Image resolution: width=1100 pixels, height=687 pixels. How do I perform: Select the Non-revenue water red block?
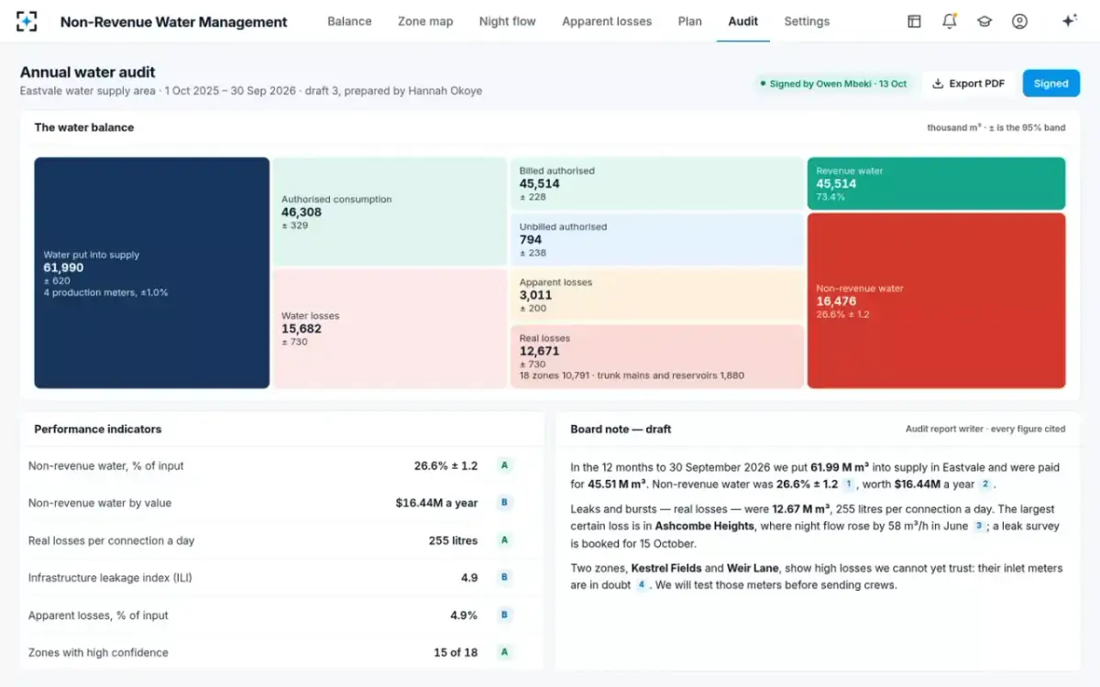click(x=936, y=300)
